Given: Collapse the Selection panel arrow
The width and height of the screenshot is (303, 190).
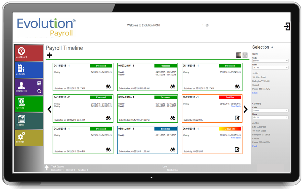Looking at the screenshot, I should (272, 47).
